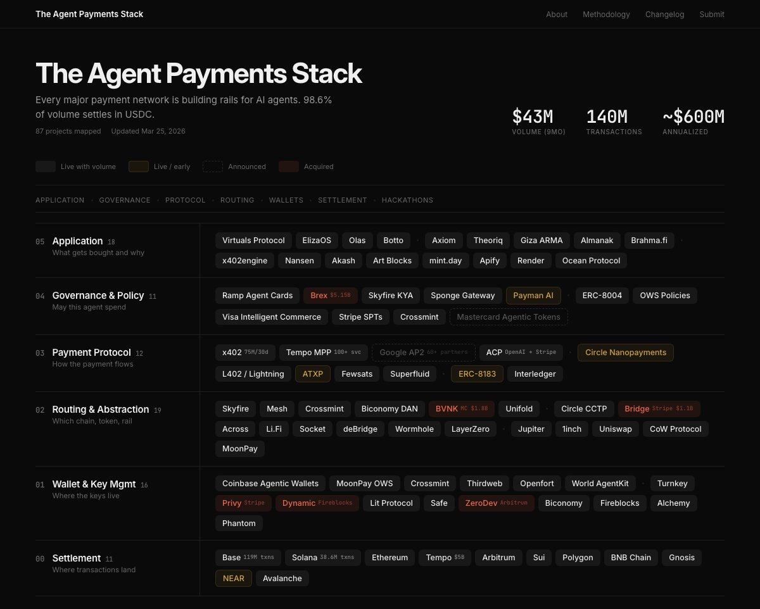
Task: Jump to the APPLICATION section tab
Action: coord(60,200)
